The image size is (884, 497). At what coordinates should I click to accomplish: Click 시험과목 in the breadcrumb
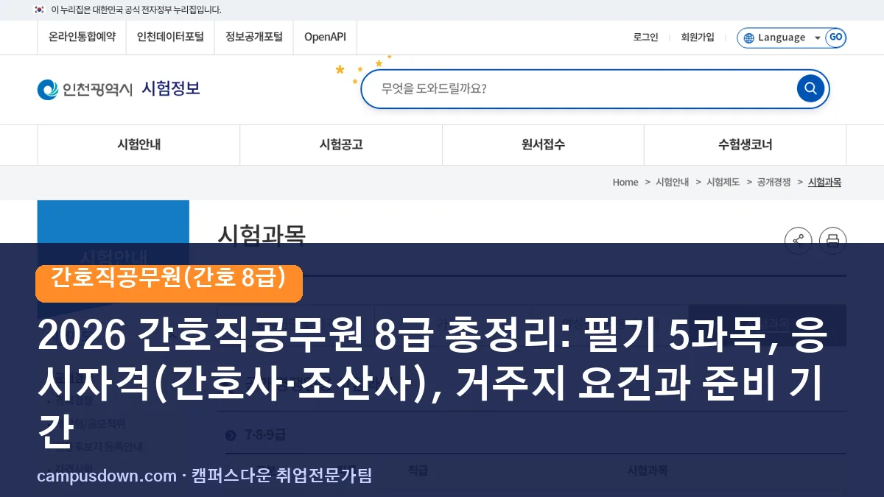pyautogui.click(x=824, y=183)
